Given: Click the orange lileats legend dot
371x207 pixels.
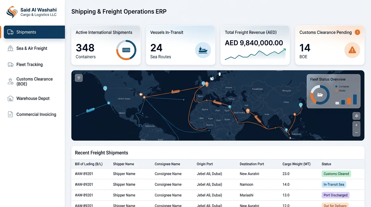Looking at the screenshot, I should click(x=336, y=91).
